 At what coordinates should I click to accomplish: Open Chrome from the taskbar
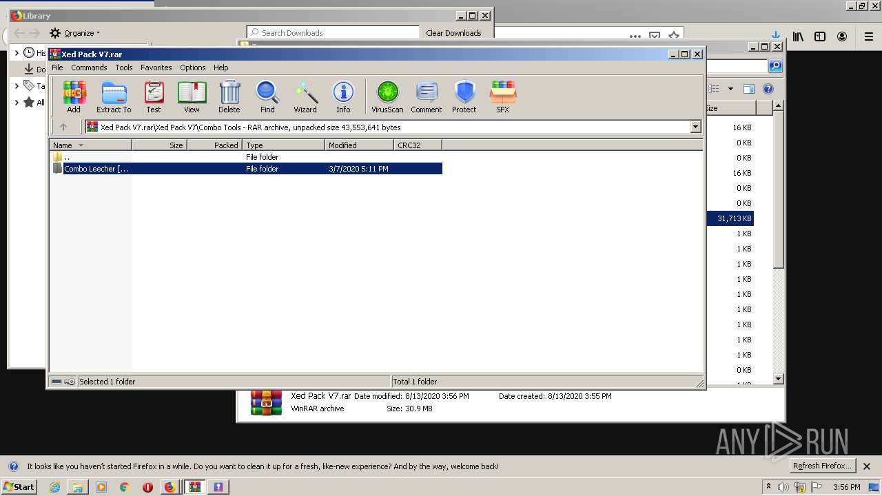[x=125, y=487]
